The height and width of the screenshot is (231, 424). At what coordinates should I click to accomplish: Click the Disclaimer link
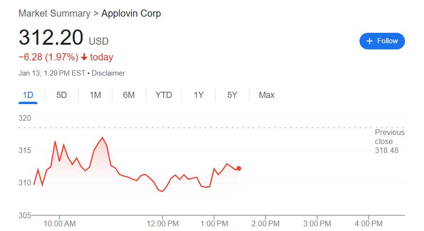click(x=108, y=73)
